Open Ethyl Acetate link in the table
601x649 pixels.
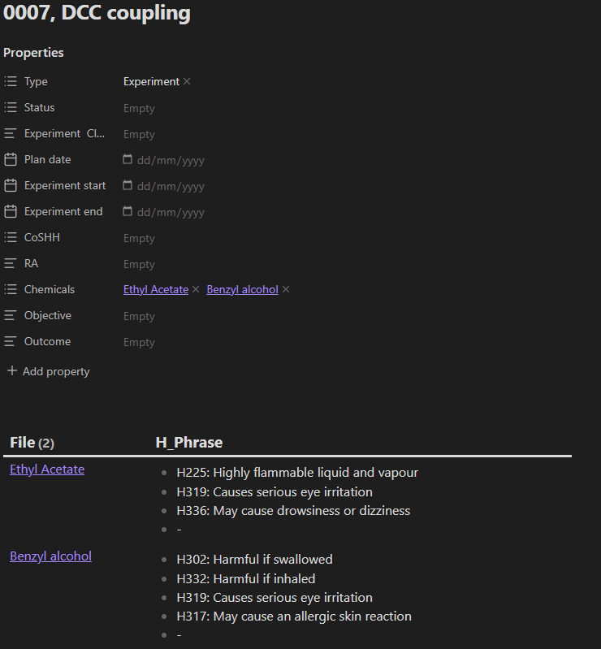(47, 469)
